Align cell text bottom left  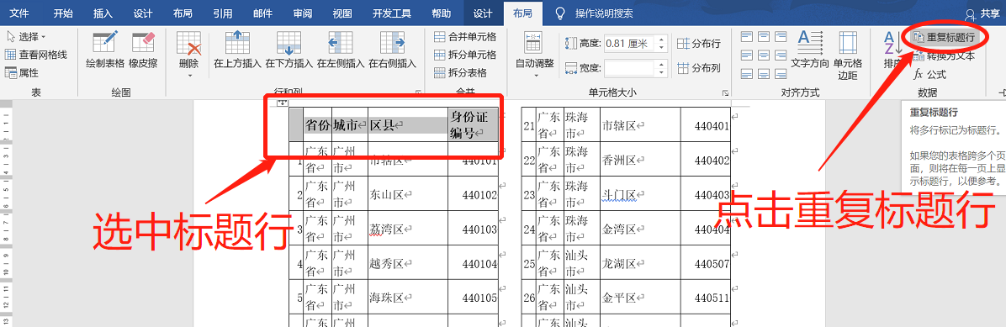click(x=746, y=73)
